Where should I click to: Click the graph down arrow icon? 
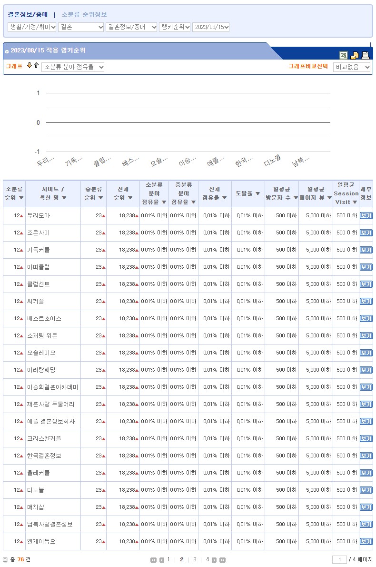point(30,65)
